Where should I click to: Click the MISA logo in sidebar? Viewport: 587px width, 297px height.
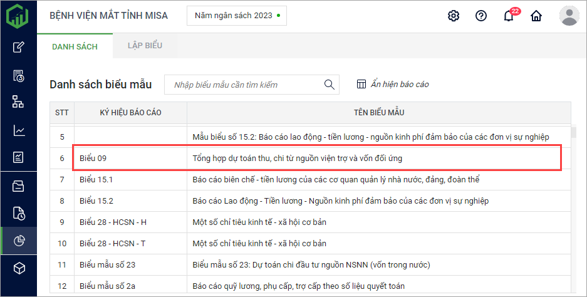18,16
